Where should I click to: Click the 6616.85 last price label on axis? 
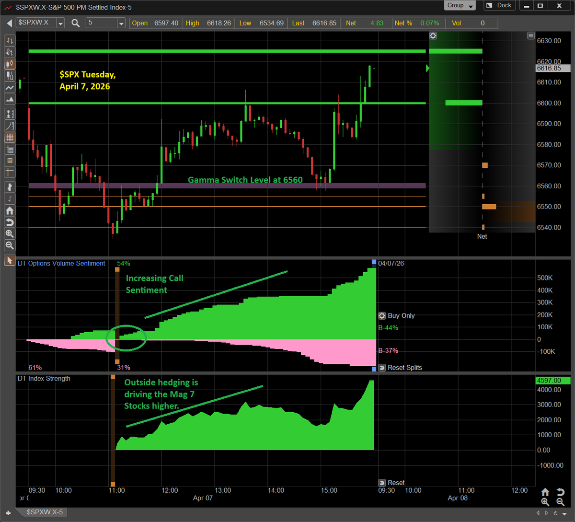[x=552, y=69]
